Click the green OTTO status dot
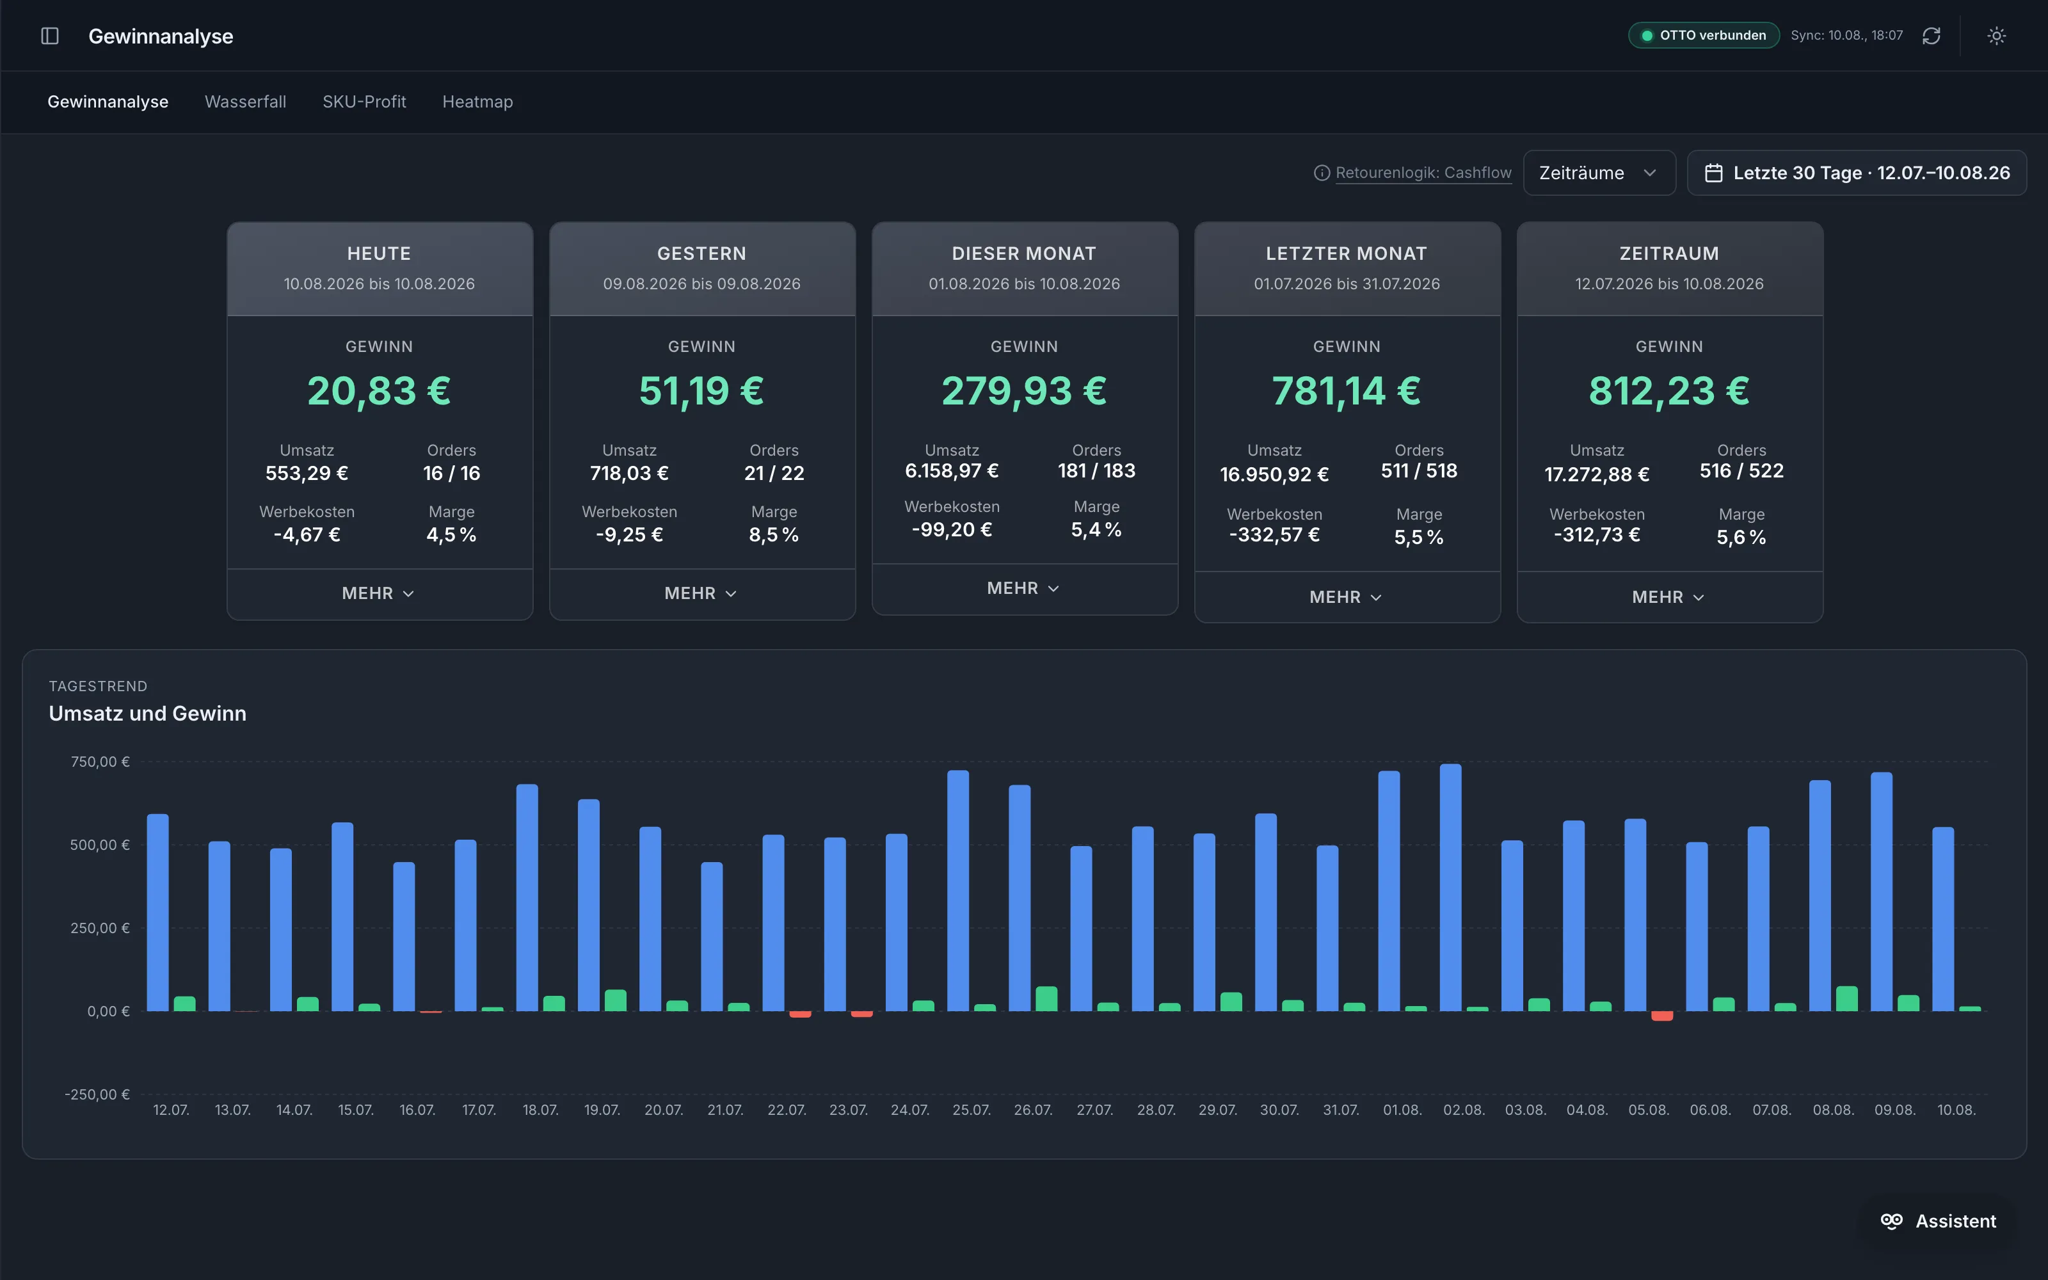2048x1280 pixels. pyautogui.click(x=1647, y=36)
